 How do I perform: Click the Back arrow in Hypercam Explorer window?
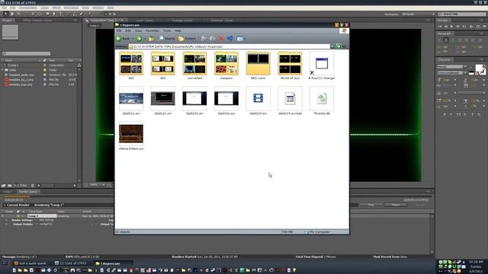119,39
